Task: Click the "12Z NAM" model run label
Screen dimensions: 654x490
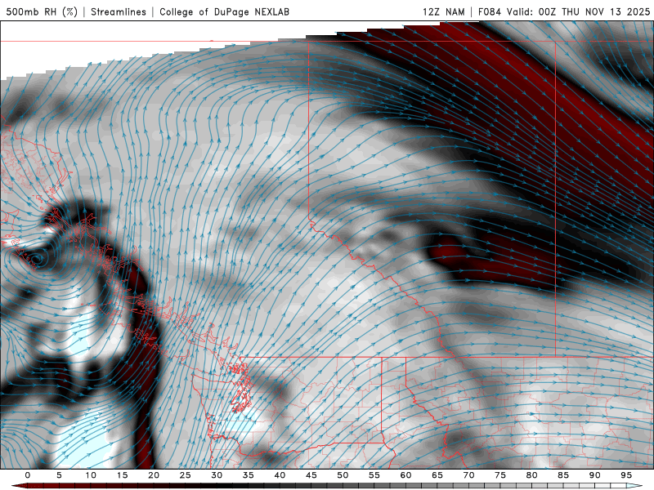Action: coord(443,11)
